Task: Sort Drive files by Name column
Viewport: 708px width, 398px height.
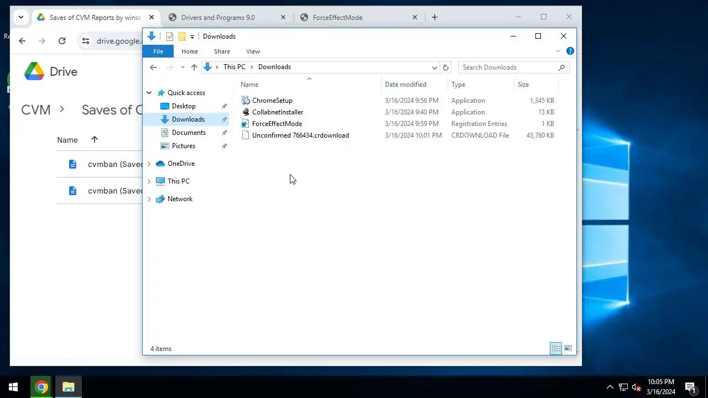Action: [x=67, y=140]
